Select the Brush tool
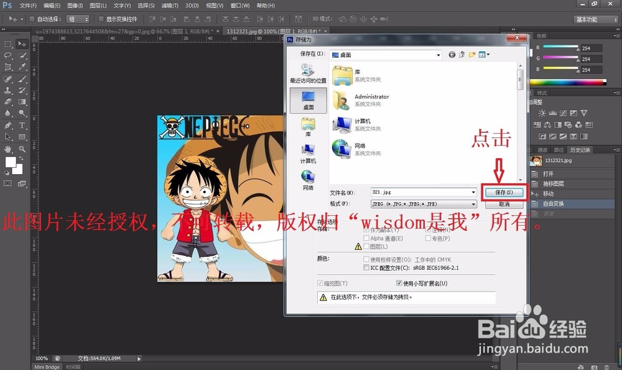This screenshot has height=370, width=622. tap(22, 79)
